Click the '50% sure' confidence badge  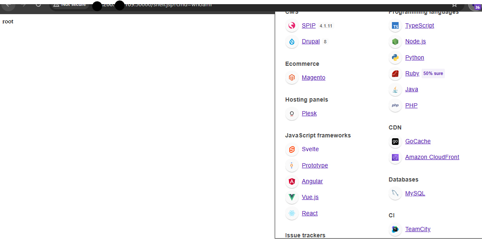(x=433, y=74)
